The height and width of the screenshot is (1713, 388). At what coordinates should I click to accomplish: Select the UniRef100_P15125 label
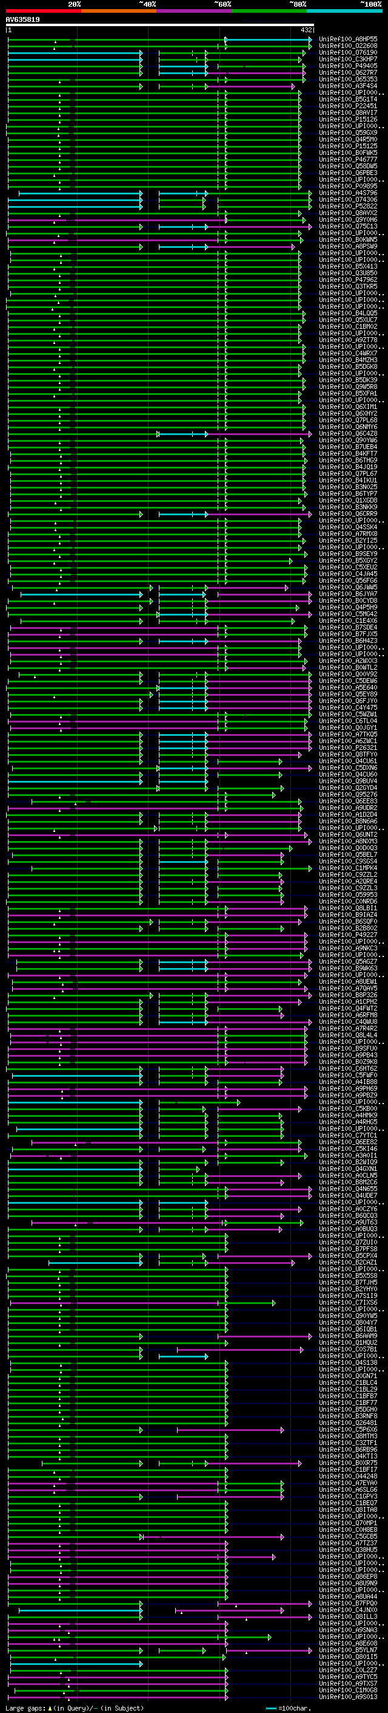348,146
